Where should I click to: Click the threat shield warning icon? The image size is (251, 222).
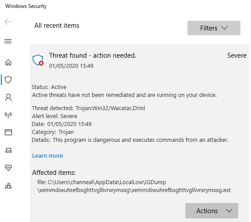38,60
